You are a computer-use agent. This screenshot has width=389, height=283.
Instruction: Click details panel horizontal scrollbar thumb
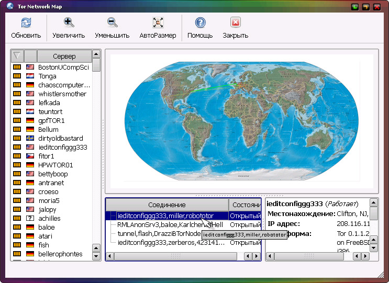pos(309,256)
